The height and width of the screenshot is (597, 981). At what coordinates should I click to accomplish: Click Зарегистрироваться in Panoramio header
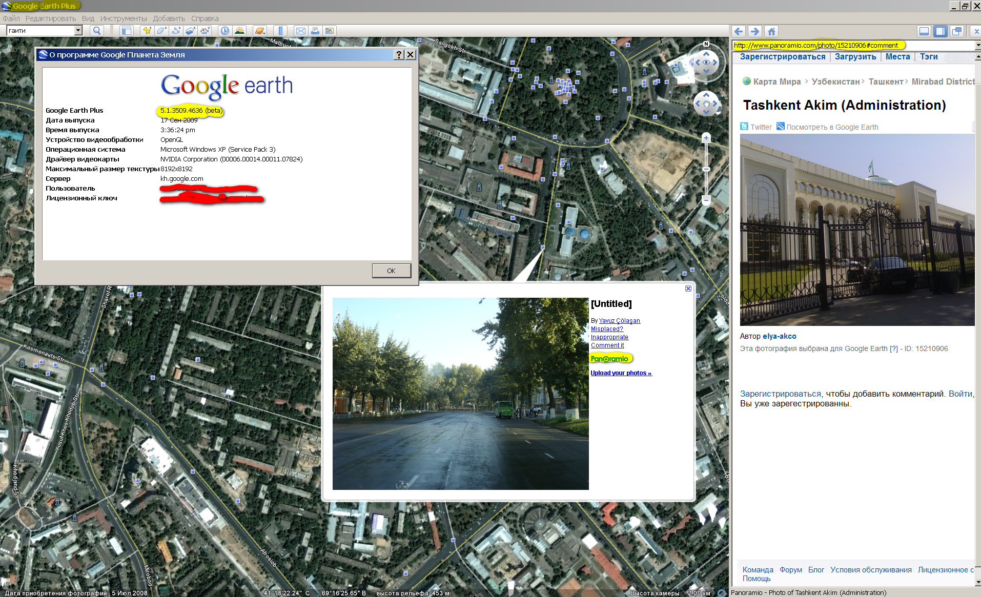coord(783,57)
